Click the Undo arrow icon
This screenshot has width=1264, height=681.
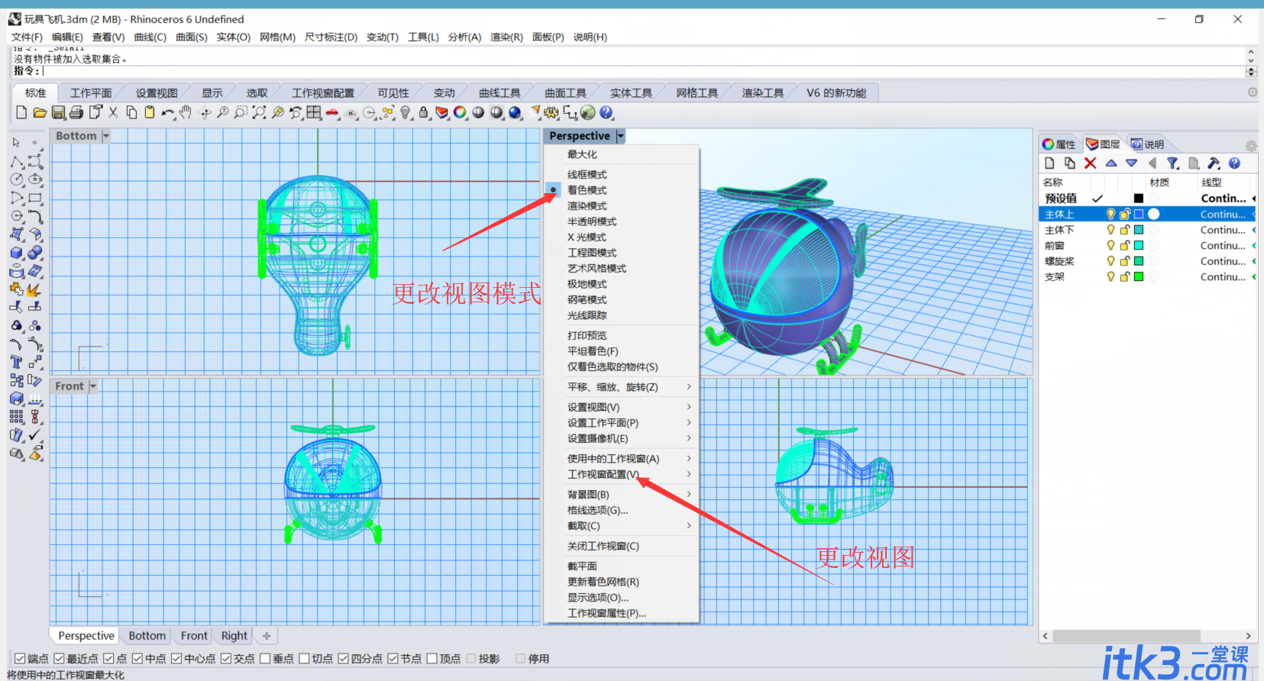click(167, 113)
